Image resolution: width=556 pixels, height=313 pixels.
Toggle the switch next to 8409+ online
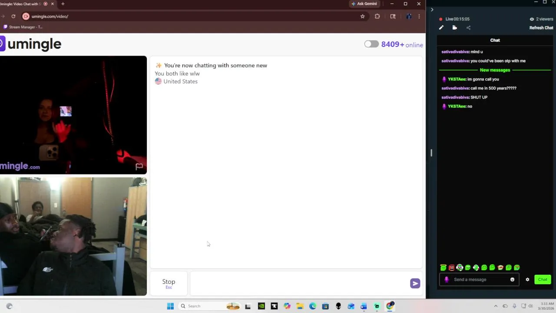pyautogui.click(x=371, y=44)
